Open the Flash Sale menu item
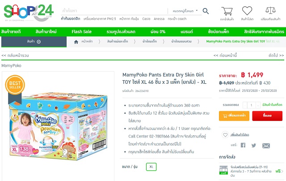The width and height of the screenshot is (286, 181). tap(81, 32)
